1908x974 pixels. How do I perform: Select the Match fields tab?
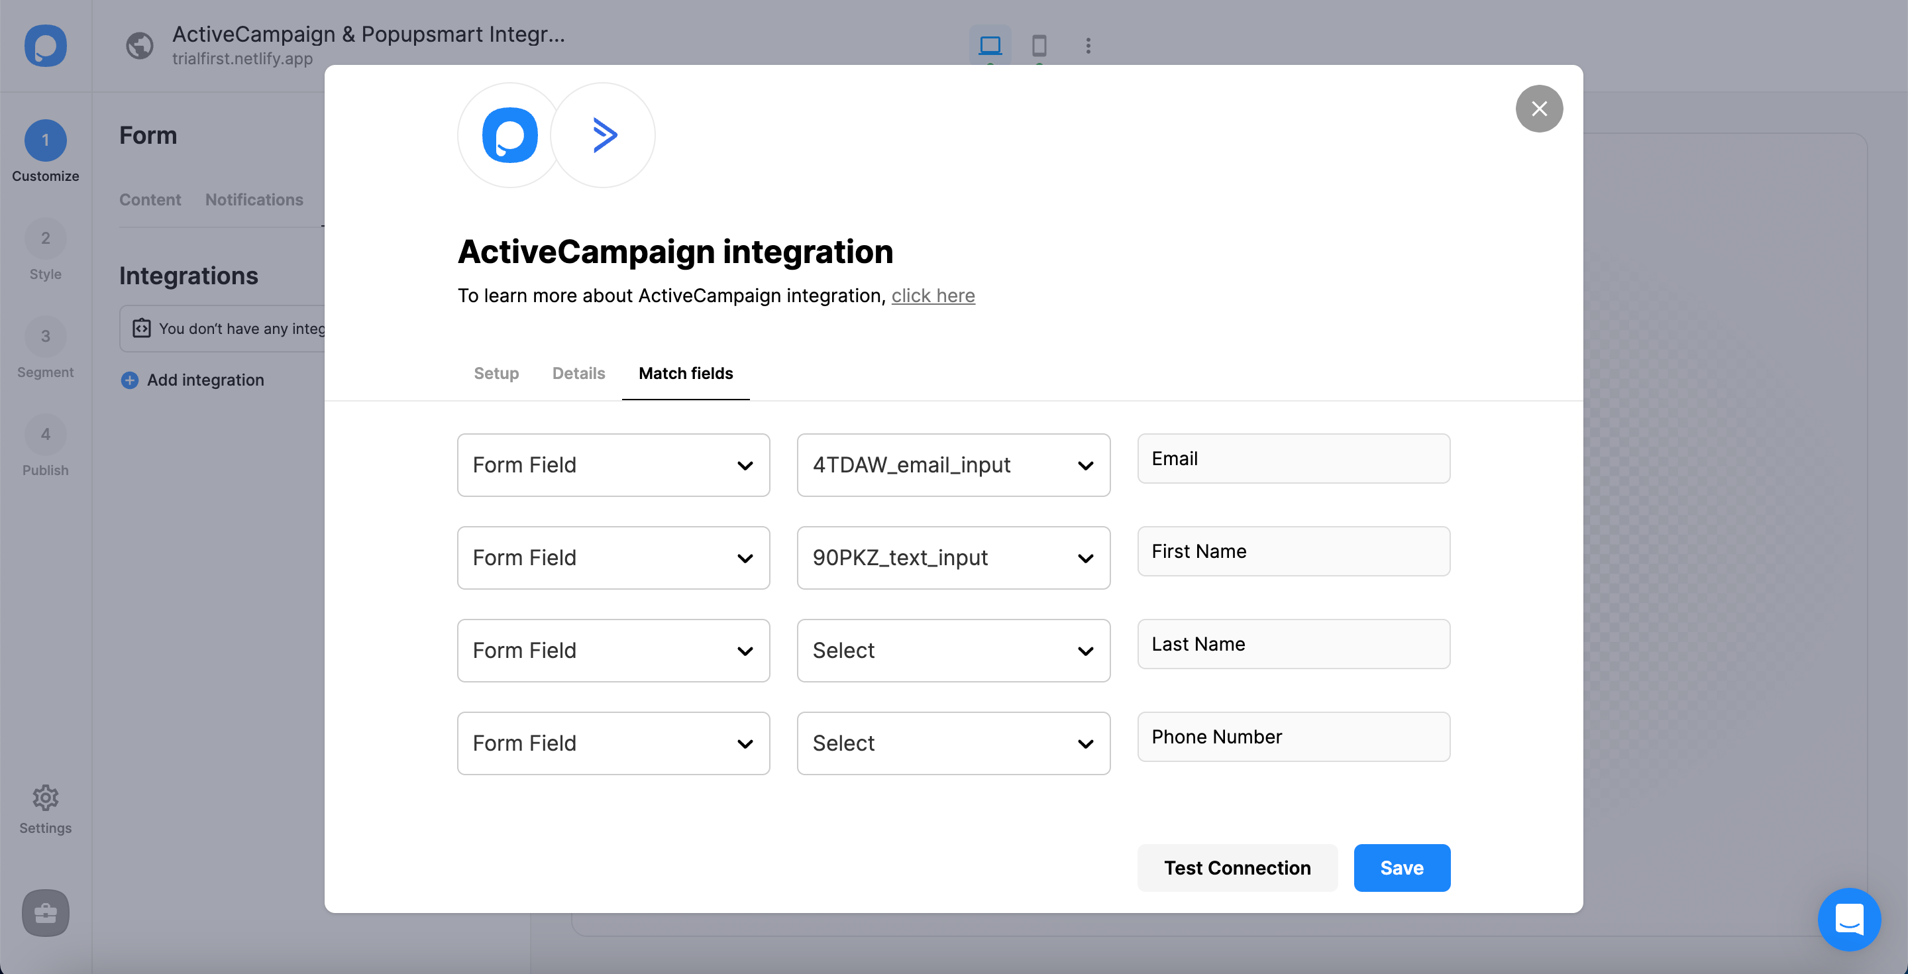tap(686, 373)
